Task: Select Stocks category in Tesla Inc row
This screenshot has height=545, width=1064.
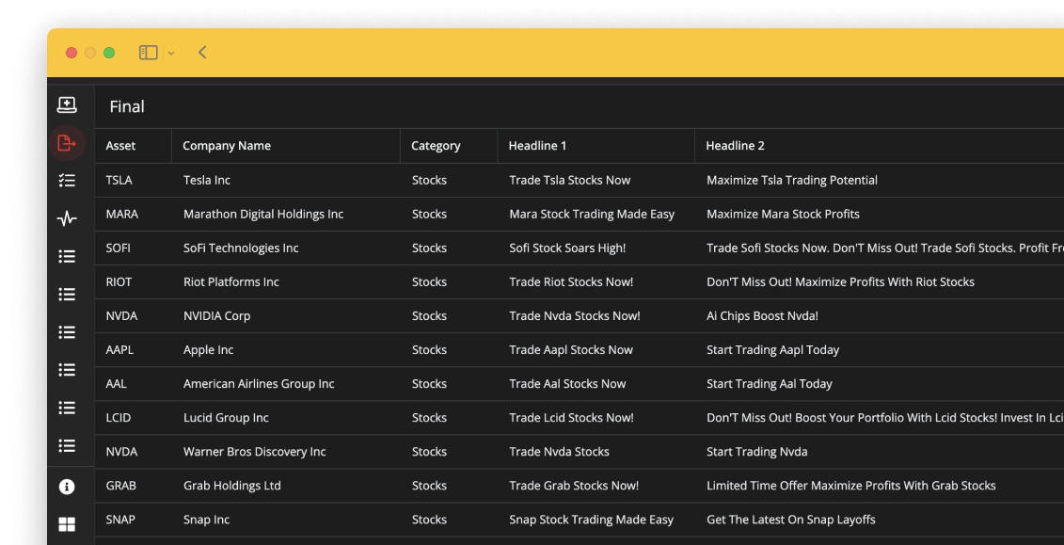Action: tap(430, 181)
